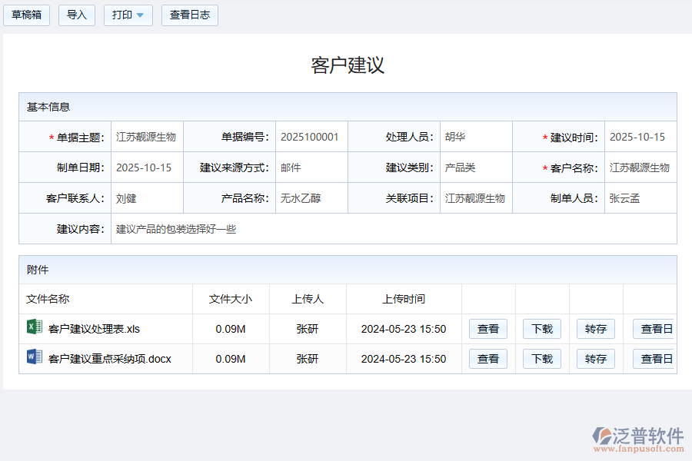Image resolution: width=692 pixels, height=461 pixels.
Task: Download the 客户建议处理表.xls file
Action: tap(541, 329)
